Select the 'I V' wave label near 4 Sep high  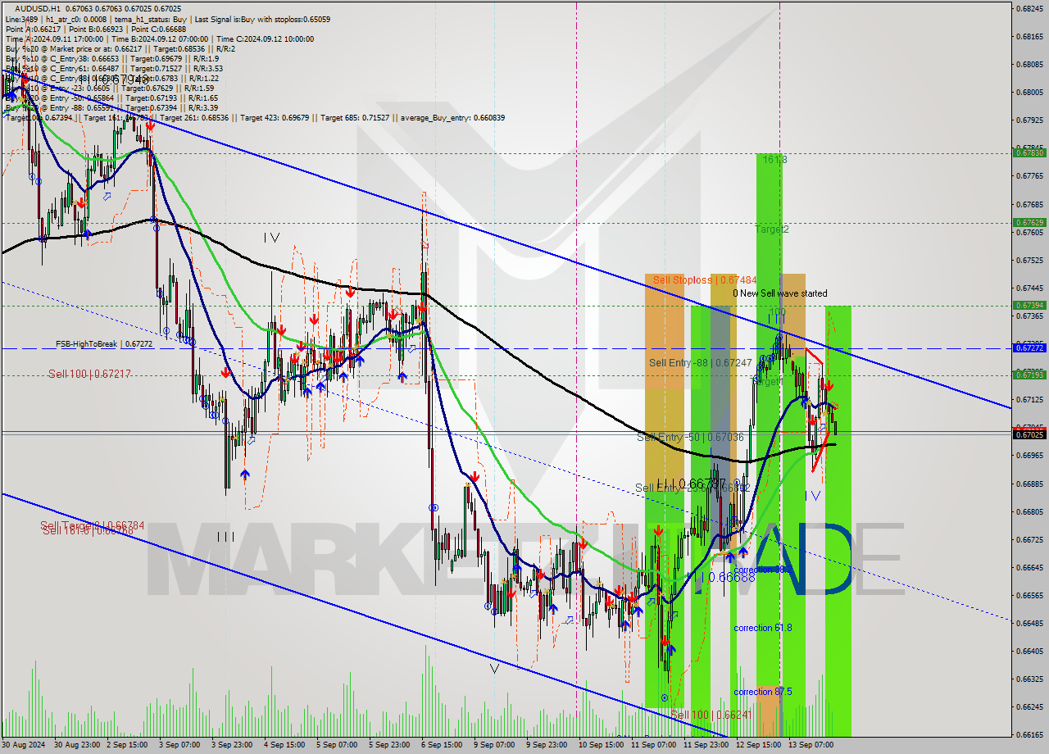coord(272,238)
